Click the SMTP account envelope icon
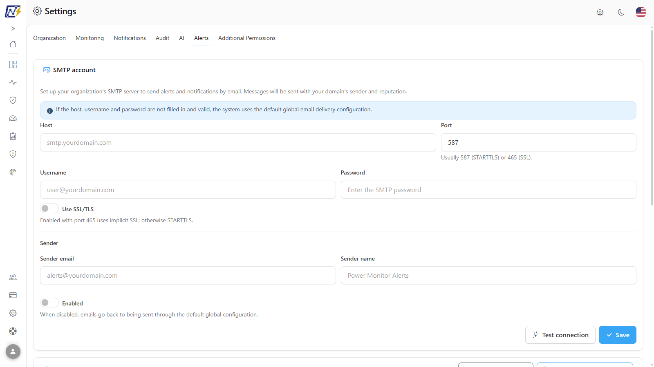The height and width of the screenshot is (367, 654). [x=47, y=70]
